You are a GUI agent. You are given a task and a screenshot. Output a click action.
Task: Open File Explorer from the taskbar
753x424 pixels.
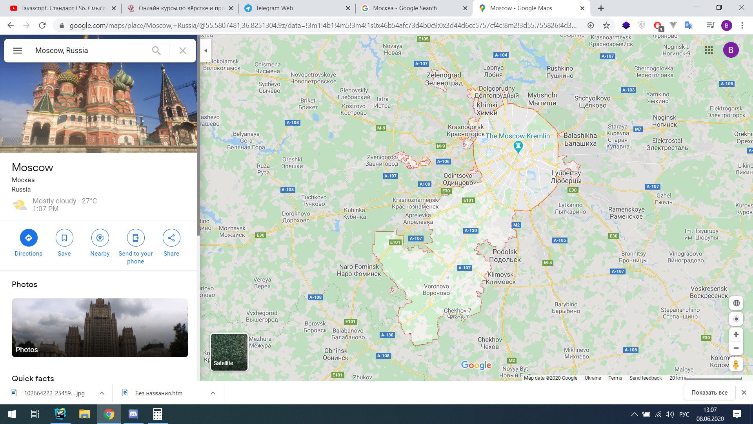coord(85,414)
